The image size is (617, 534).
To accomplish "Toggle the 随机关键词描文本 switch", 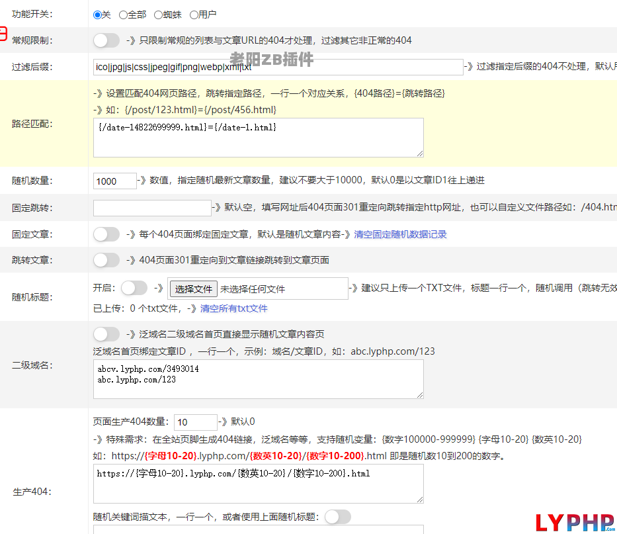I will 338,517.
